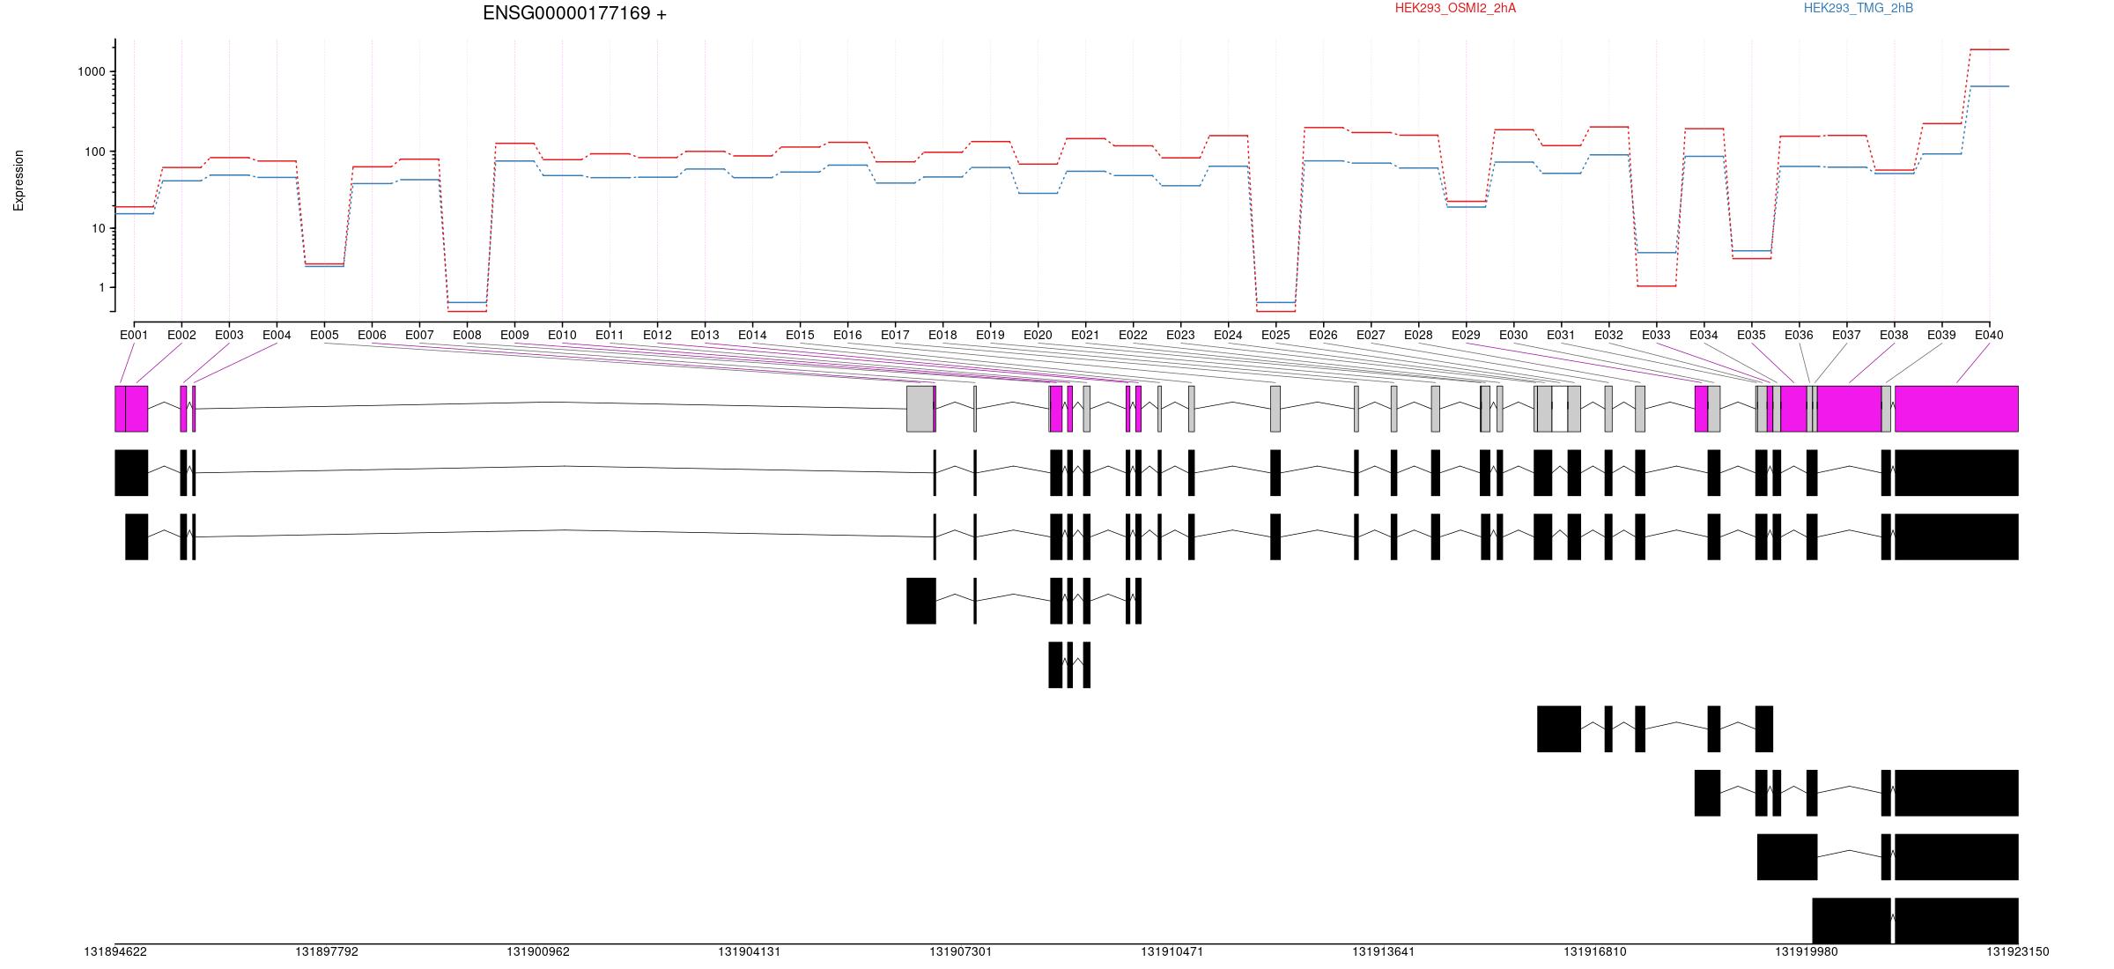Click exon label E034
Screen dimensions: 2114x969
pyautogui.click(x=1704, y=335)
